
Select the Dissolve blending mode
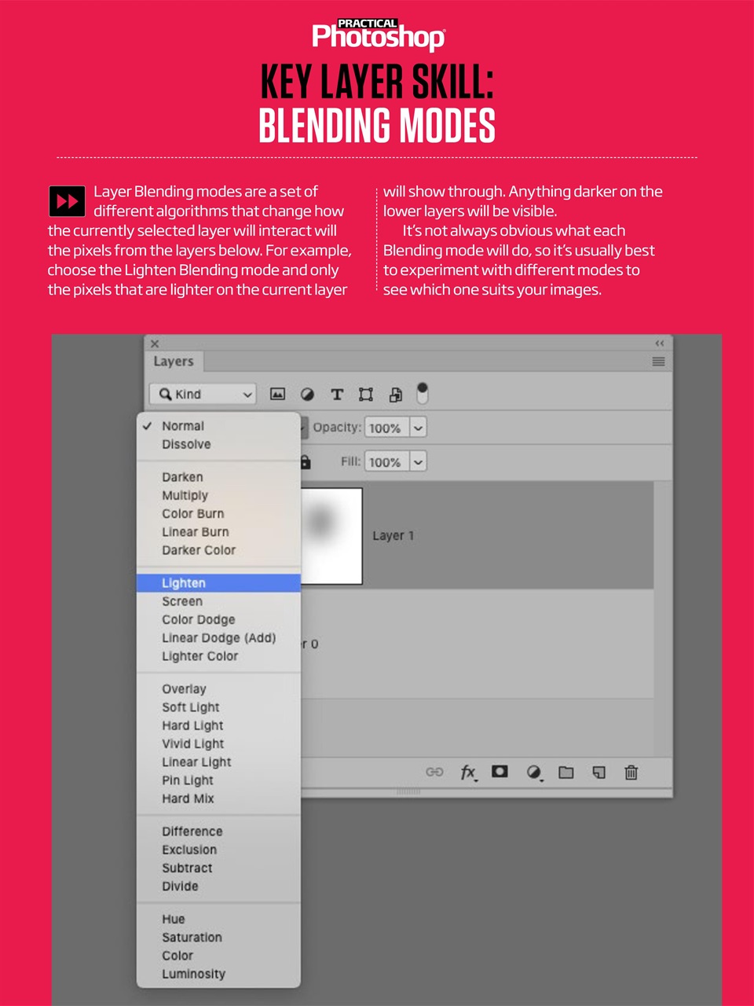tap(186, 444)
